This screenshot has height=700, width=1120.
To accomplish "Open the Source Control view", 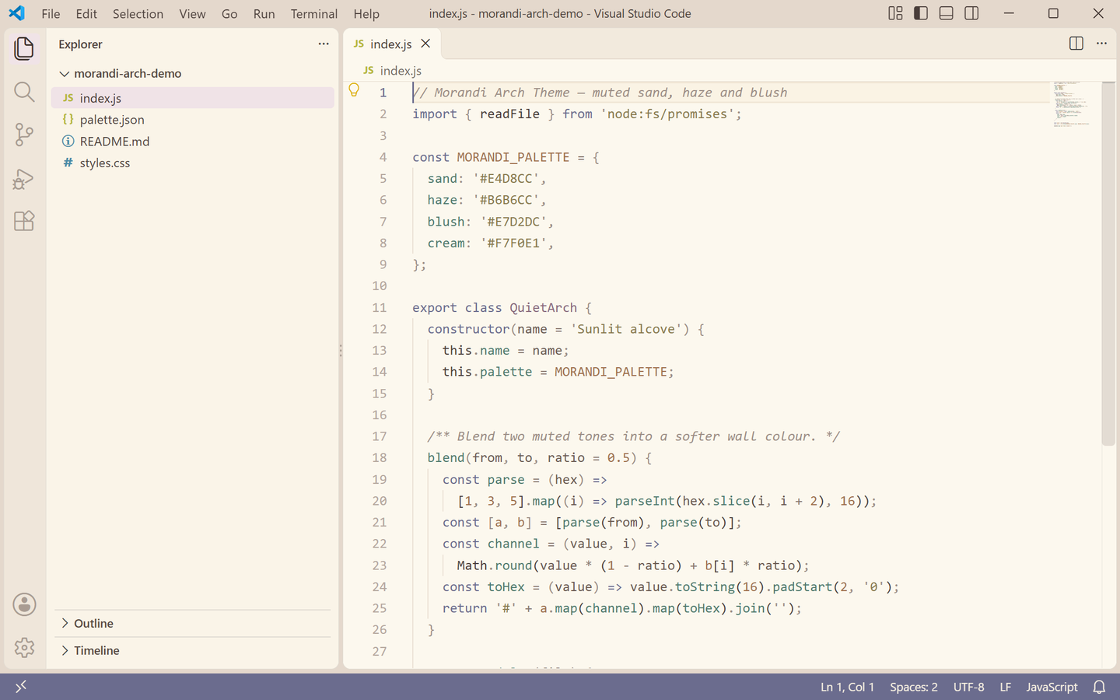I will 24,135.
